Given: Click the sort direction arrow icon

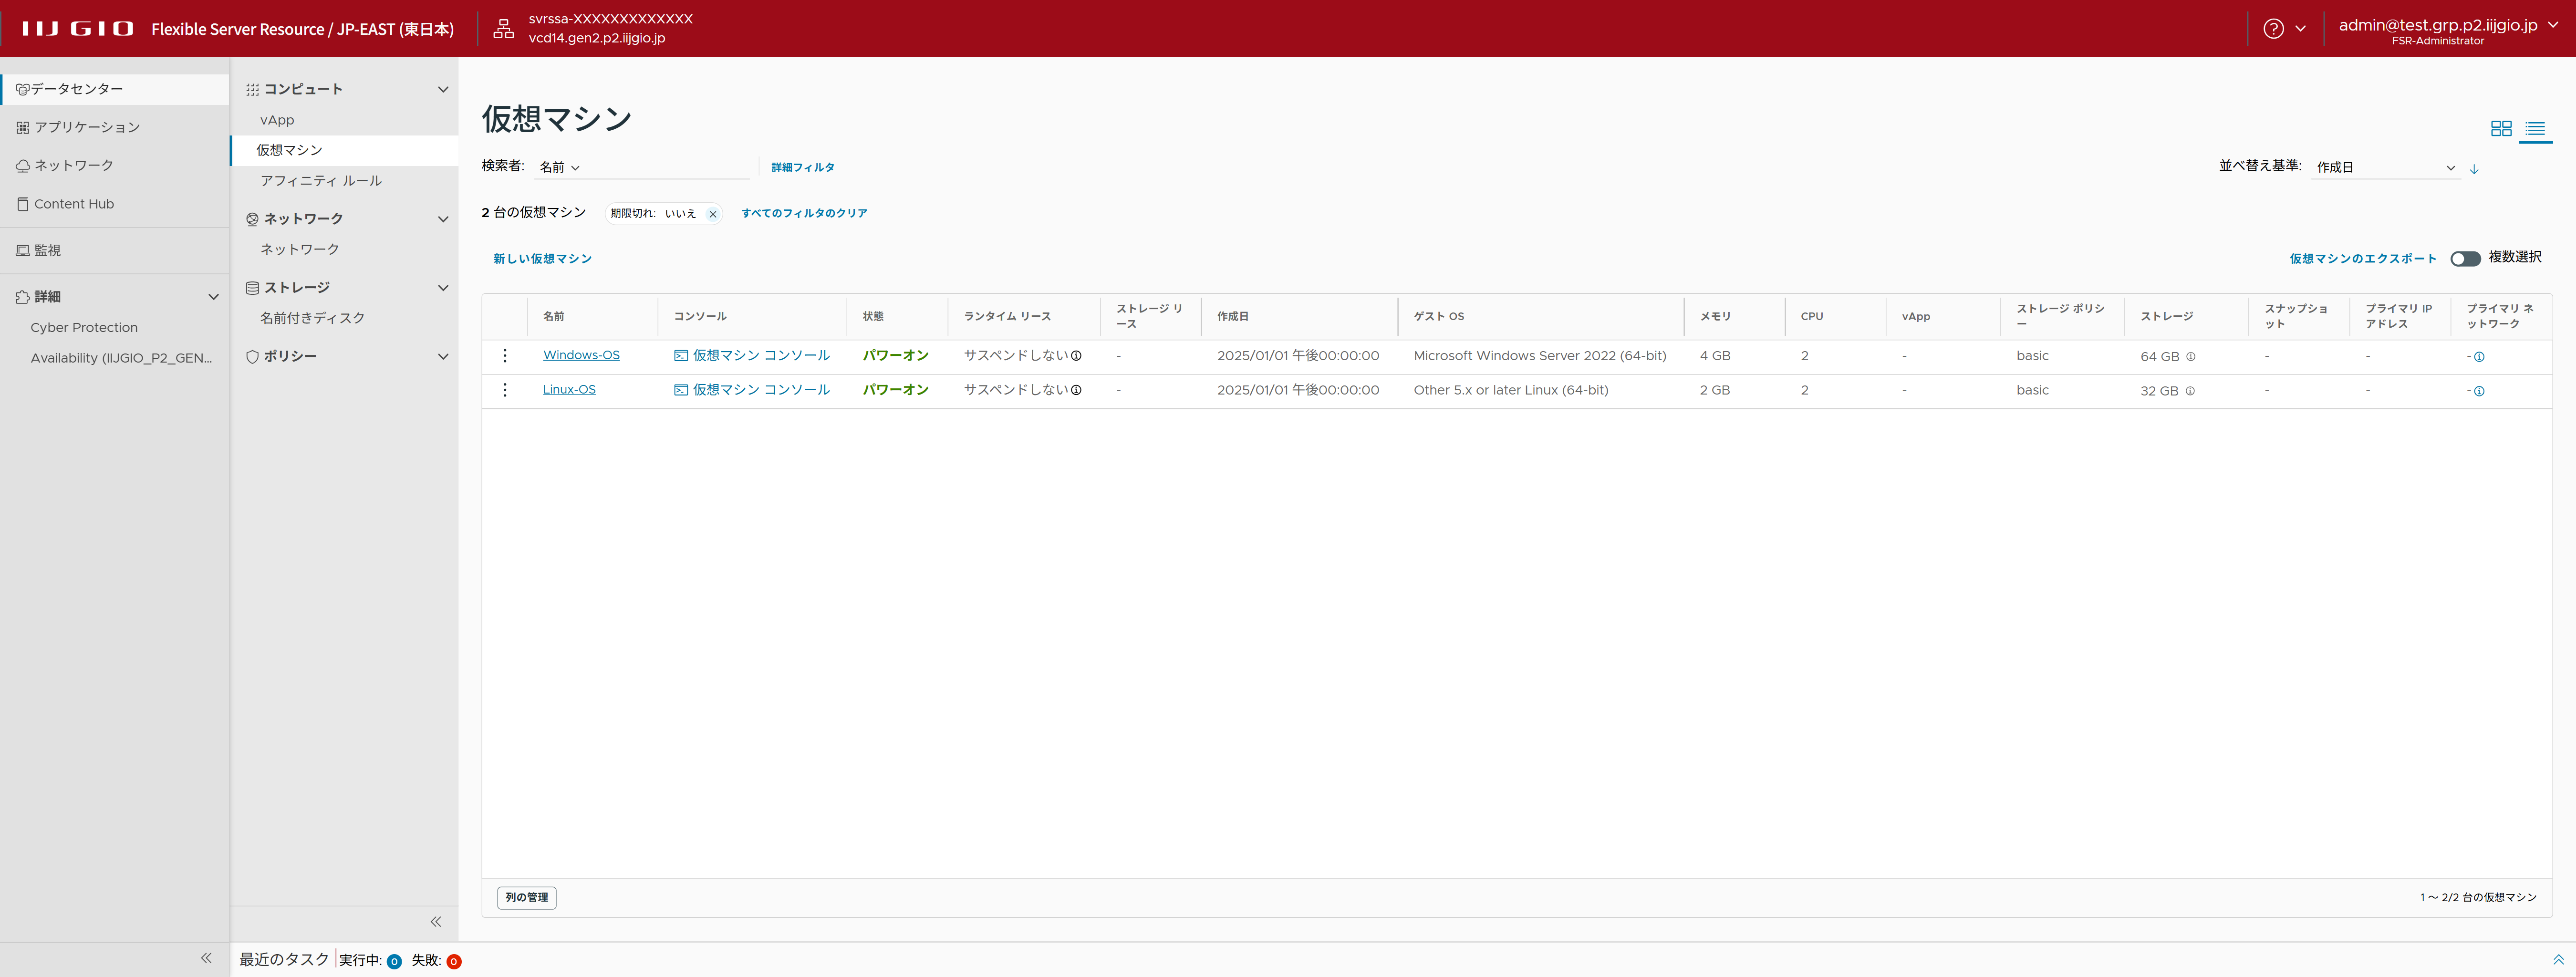Looking at the screenshot, I should [2474, 169].
